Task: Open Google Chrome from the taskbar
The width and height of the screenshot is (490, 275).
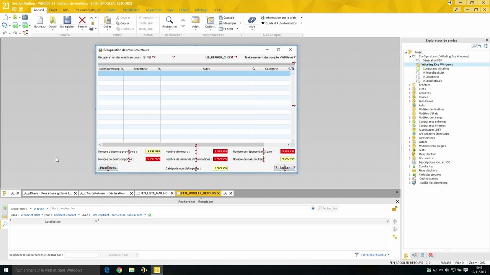Action: point(119,270)
